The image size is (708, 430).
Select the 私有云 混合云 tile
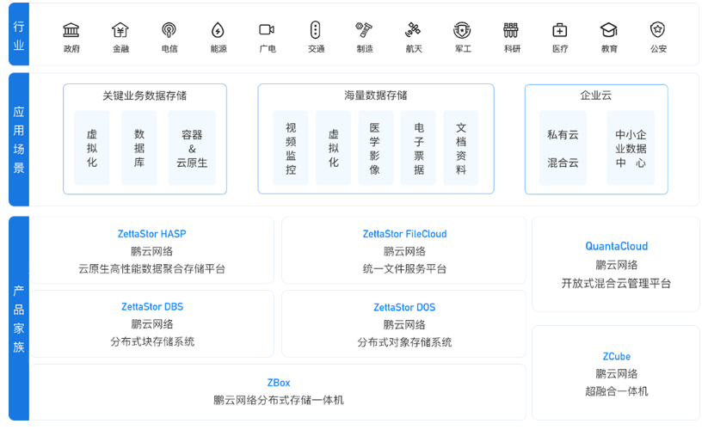click(x=563, y=148)
